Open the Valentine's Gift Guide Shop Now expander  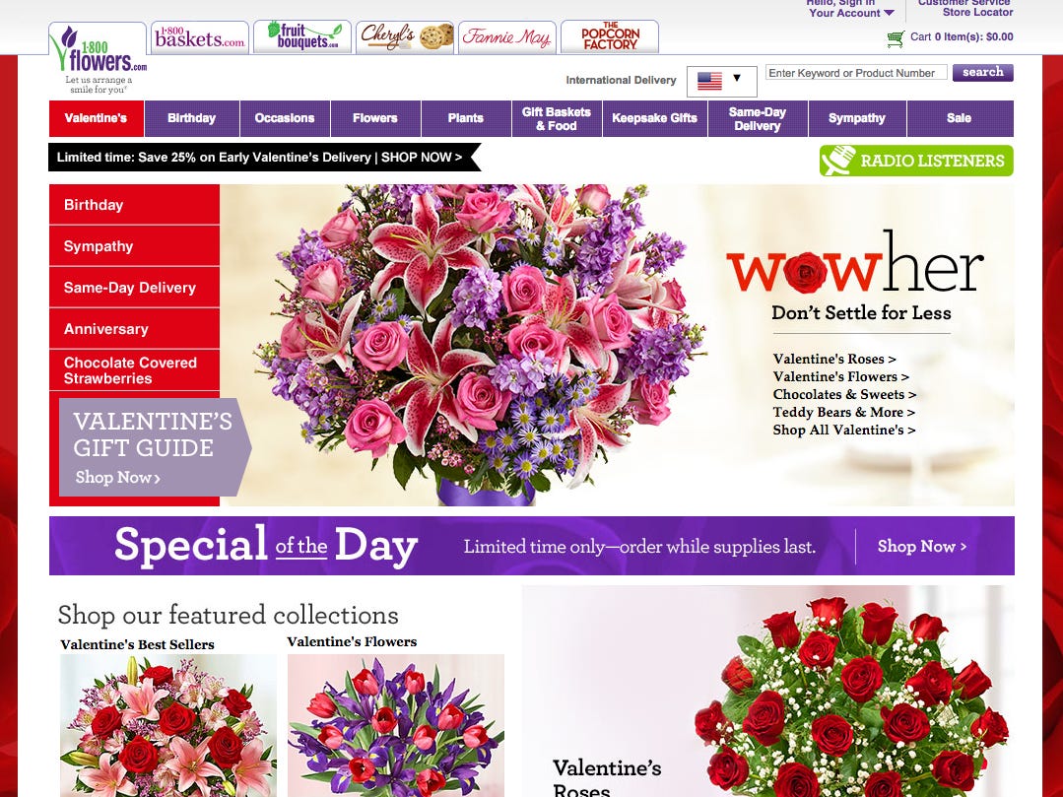(x=116, y=477)
